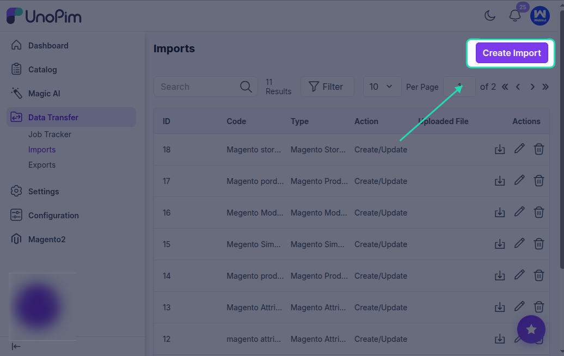Delete import ID 17
564x356 pixels.
[x=538, y=181]
